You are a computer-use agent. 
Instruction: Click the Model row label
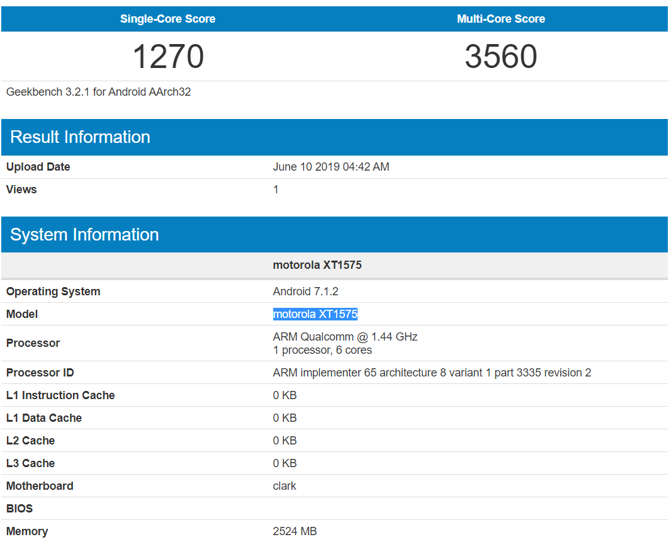[x=22, y=314]
